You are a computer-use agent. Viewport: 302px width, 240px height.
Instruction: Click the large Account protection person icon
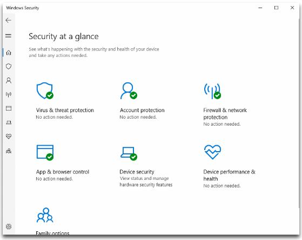[x=129, y=91]
